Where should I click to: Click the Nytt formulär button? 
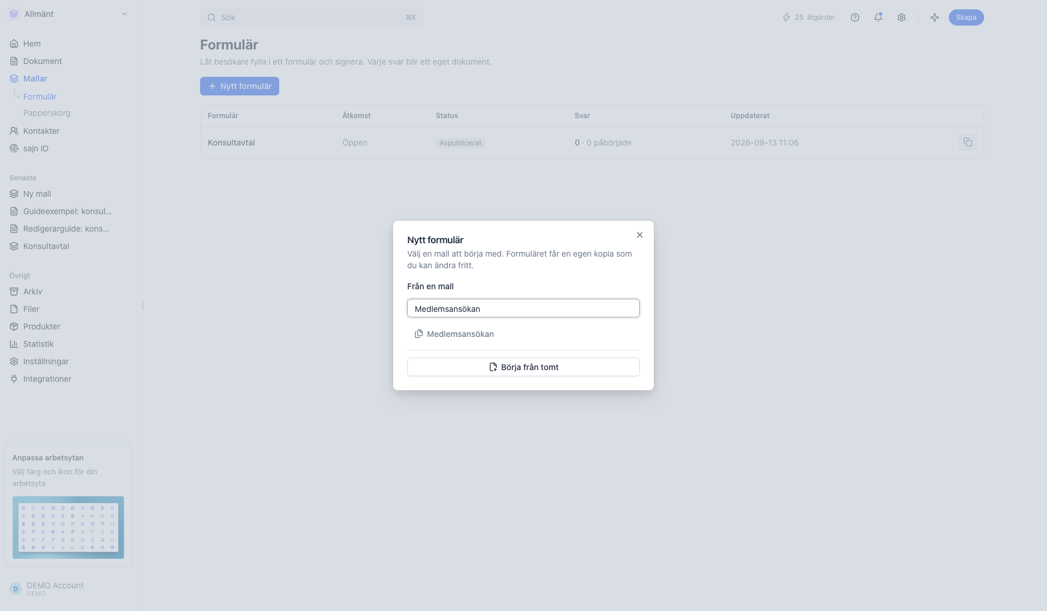tap(240, 86)
